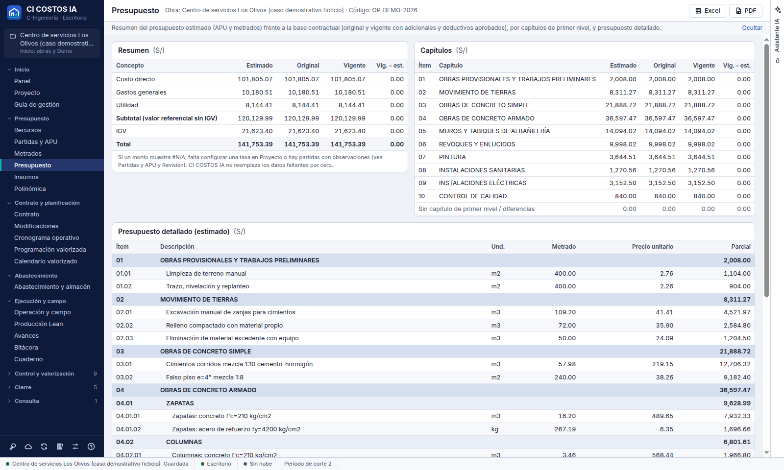
Task: Click the 'Gastos generales' row in Resumen
Action: [x=260, y=93]
